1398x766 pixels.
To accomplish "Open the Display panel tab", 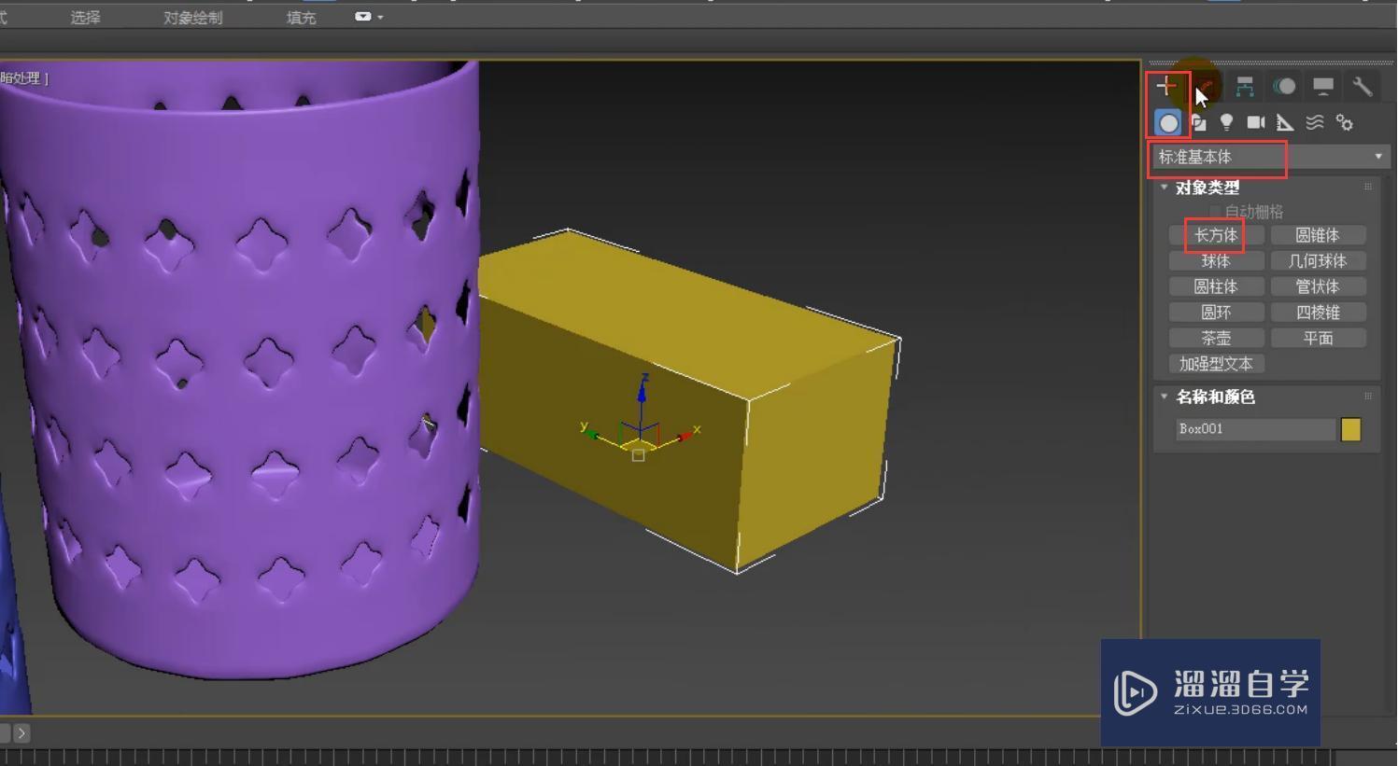I will click(1323, 86).
